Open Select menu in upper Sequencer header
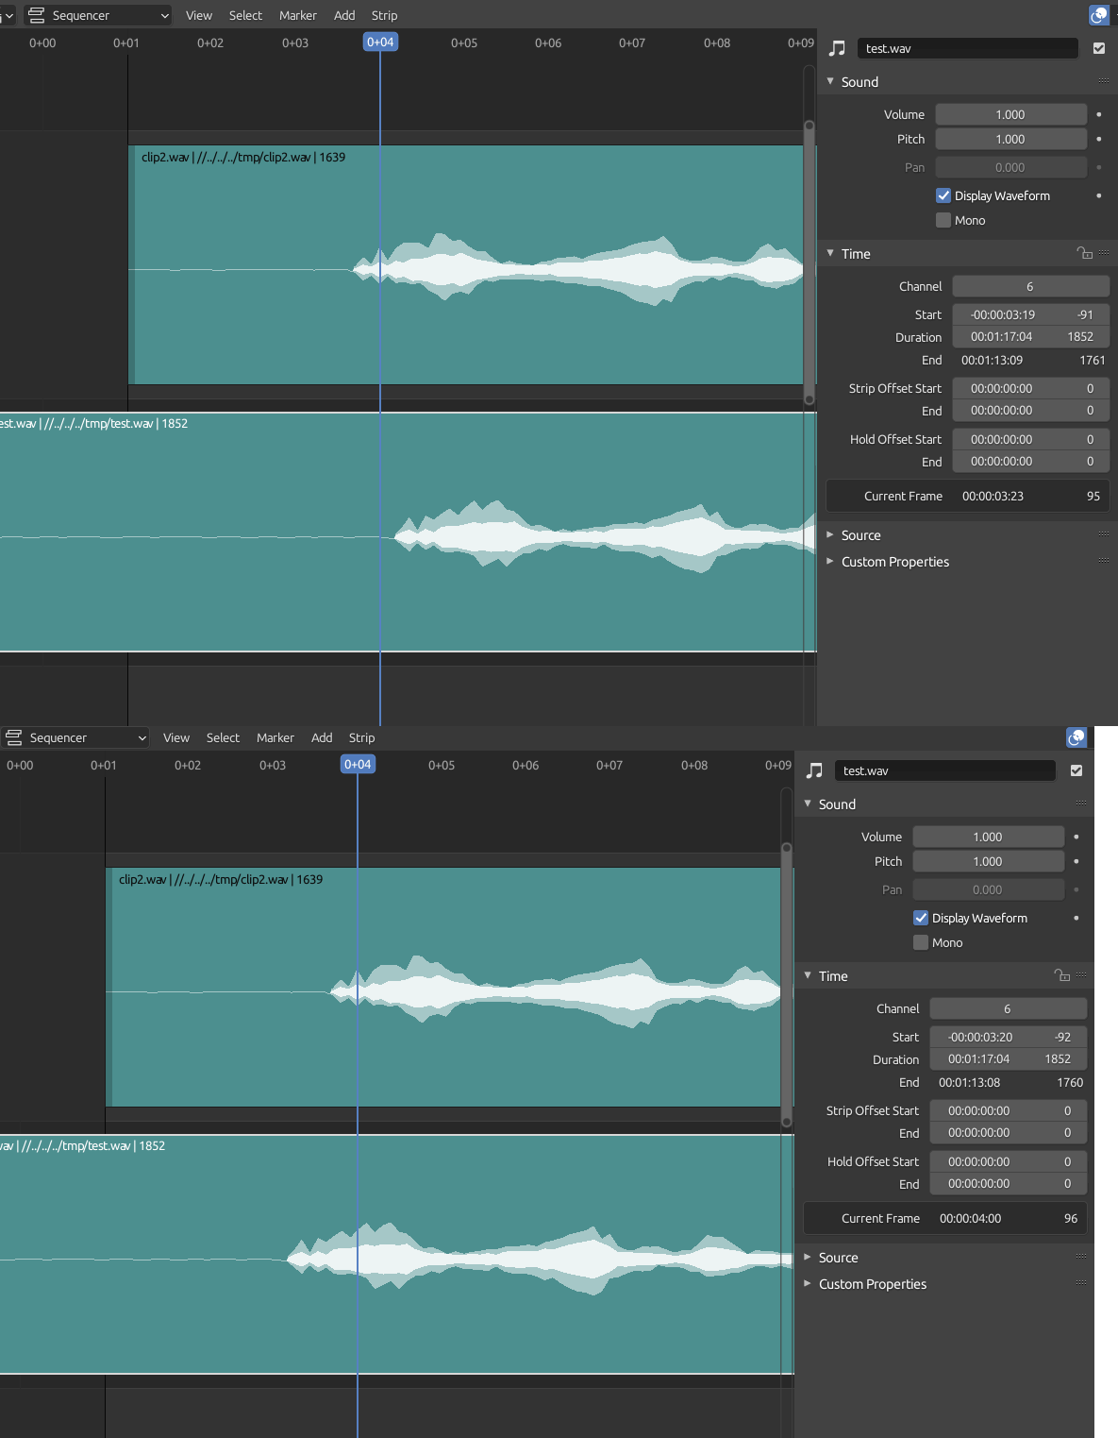The height and width of the screenshot is (1438, 1118). [245, 15]
